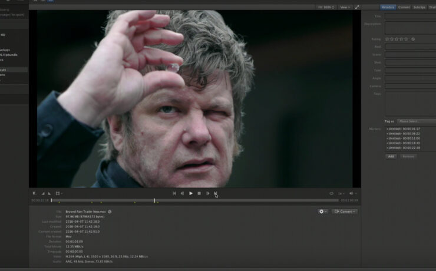Set rating to five stars
The width and height of the screenshot is (436, 271).
(406, 39)
